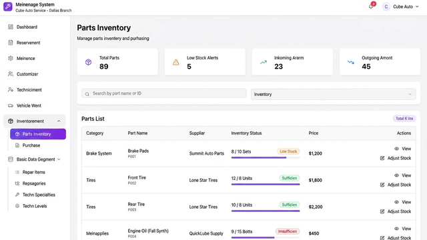The width and height of the screenshot is (427, 240).
Task: Adjust Stock for Front Tire
Action: [x=396, y=185]
